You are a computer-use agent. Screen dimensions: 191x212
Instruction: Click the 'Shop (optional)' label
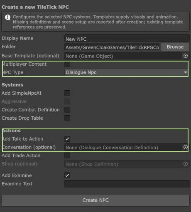click(x=20, y=164)
